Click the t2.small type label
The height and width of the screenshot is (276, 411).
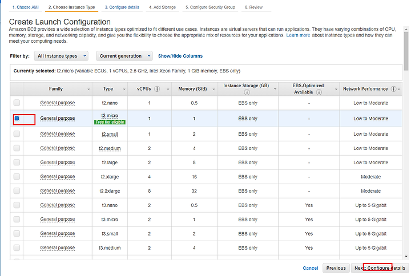click(x=110, y=134)
